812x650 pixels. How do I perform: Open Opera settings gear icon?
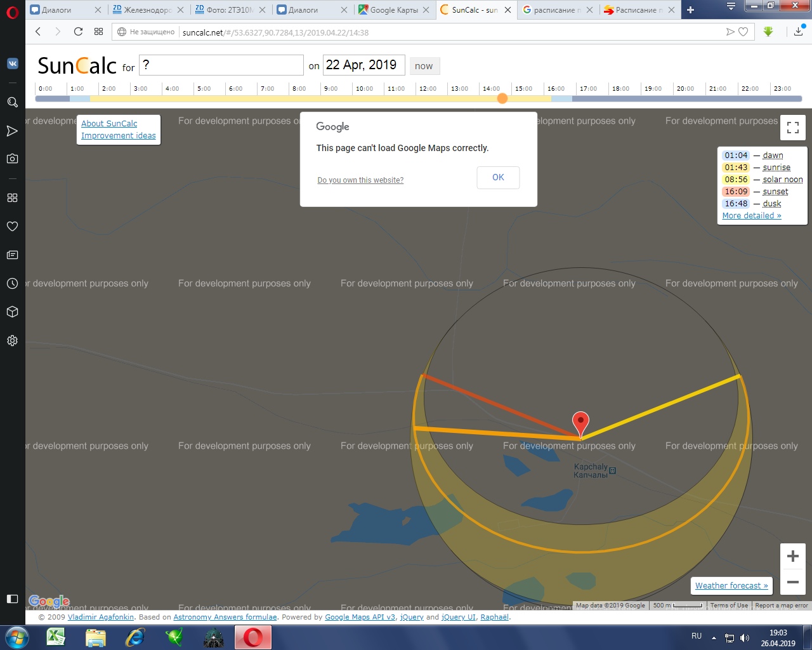(x=12, y=341)
